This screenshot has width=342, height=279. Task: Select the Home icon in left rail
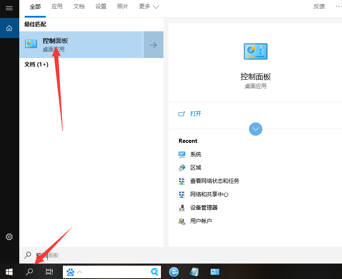point(9,28)
